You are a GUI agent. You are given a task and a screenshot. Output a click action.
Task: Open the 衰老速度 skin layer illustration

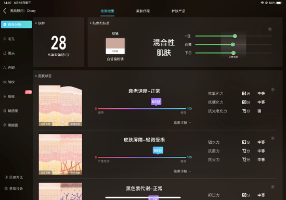60,106
